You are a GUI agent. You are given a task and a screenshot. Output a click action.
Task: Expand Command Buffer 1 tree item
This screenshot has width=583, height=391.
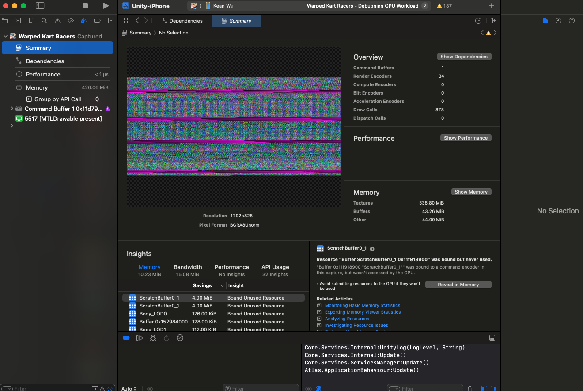point(12,109)
